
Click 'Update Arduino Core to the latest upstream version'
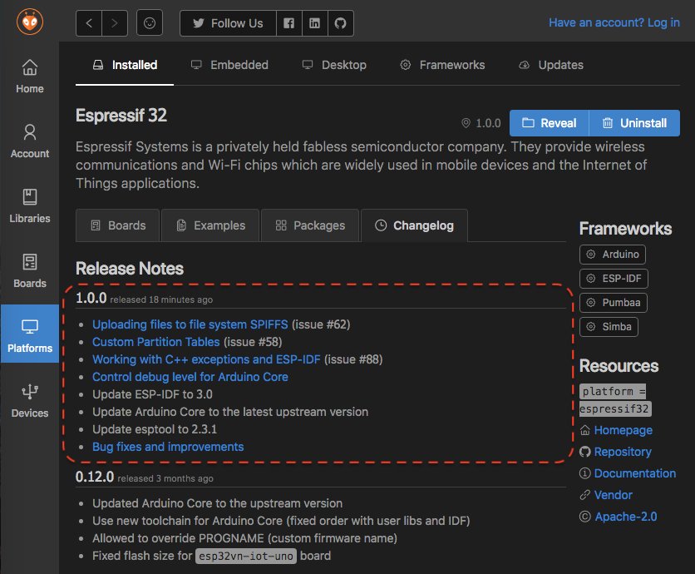230,412
